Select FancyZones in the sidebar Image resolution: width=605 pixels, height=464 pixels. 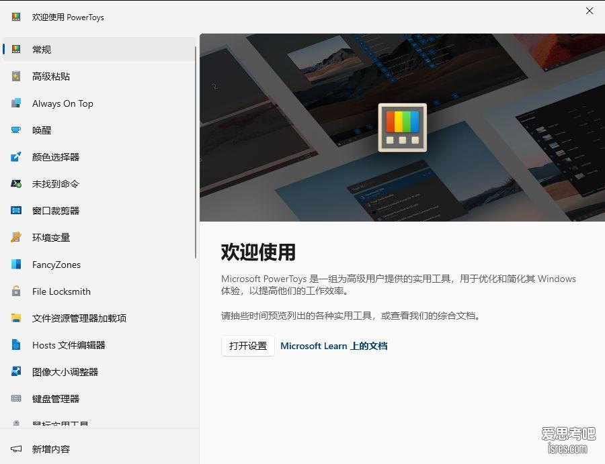click(x=99, y=265)
